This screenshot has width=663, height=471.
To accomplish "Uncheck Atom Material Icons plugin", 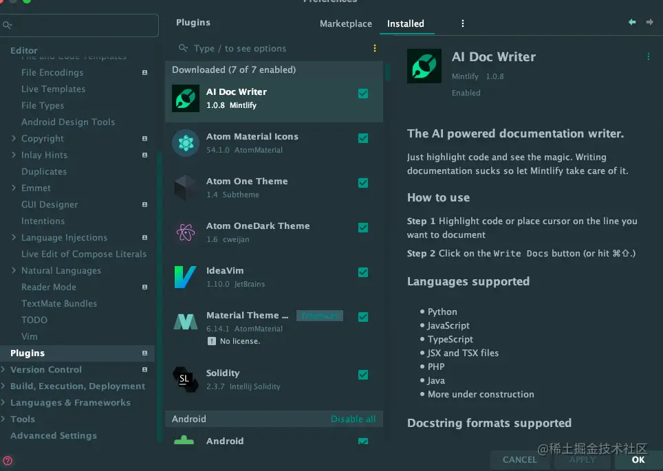I will click(x=362, y=138).
